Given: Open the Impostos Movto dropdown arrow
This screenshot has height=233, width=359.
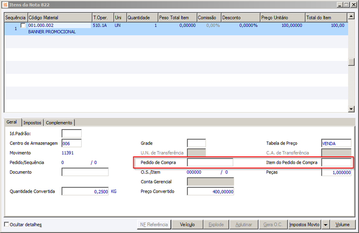Looking at the screenshot, I should point(325,224).
